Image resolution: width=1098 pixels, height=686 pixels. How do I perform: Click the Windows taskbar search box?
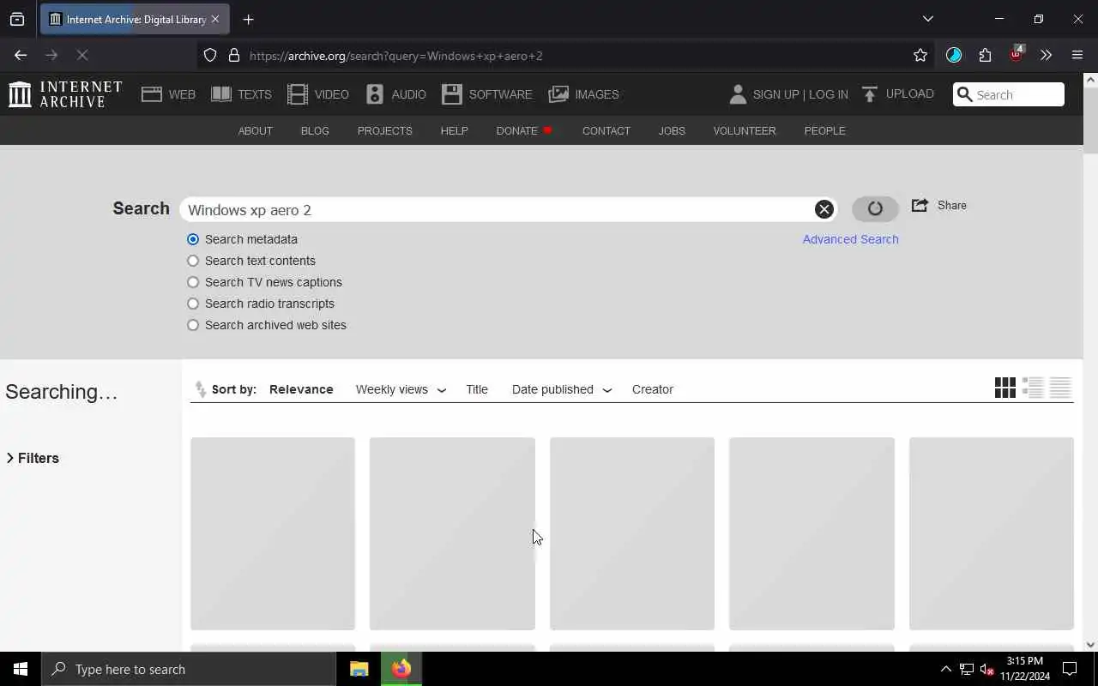pos(189,669)
